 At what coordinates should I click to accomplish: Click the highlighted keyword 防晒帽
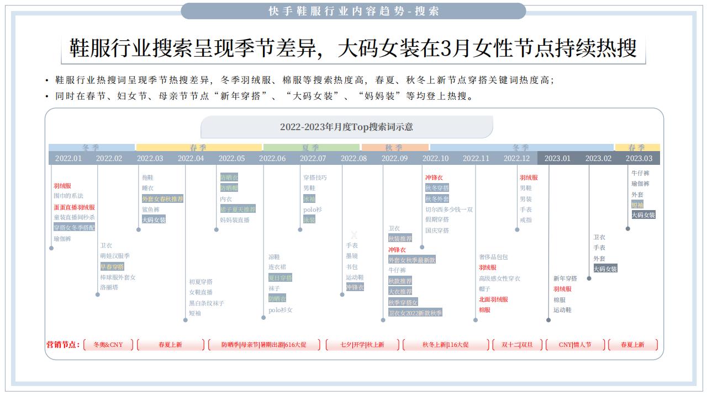[x=229, y=188]
